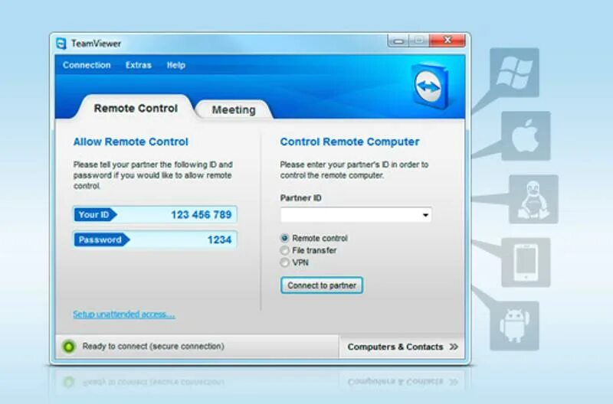The height and width of the screenshot is (404, 613).
Task: Open the Connection menu
Action: click(x=87, y=65)
